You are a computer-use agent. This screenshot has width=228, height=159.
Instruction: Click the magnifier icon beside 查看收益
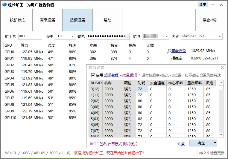click(x=169, y=51)
